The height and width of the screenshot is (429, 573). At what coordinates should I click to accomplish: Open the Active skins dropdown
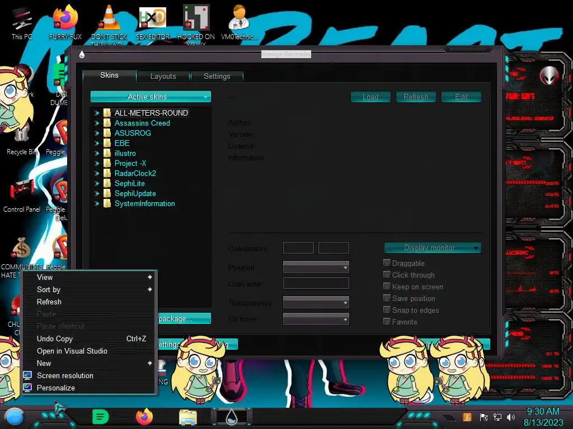[151, 97]
